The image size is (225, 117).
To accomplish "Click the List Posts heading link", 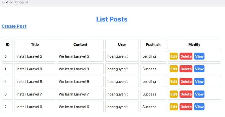I will click(x=112, y=19).
